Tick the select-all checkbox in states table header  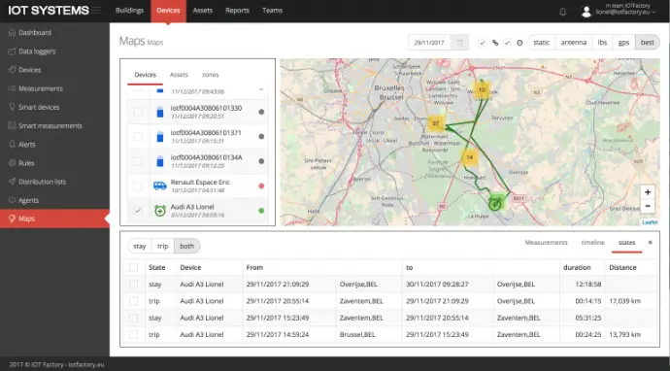(x=133, y=267)
